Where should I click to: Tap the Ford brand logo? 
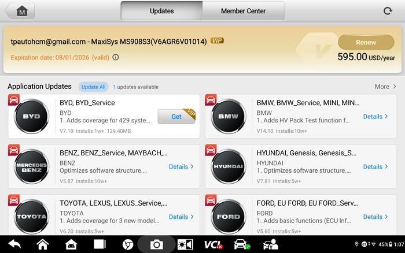pos(229,217)
